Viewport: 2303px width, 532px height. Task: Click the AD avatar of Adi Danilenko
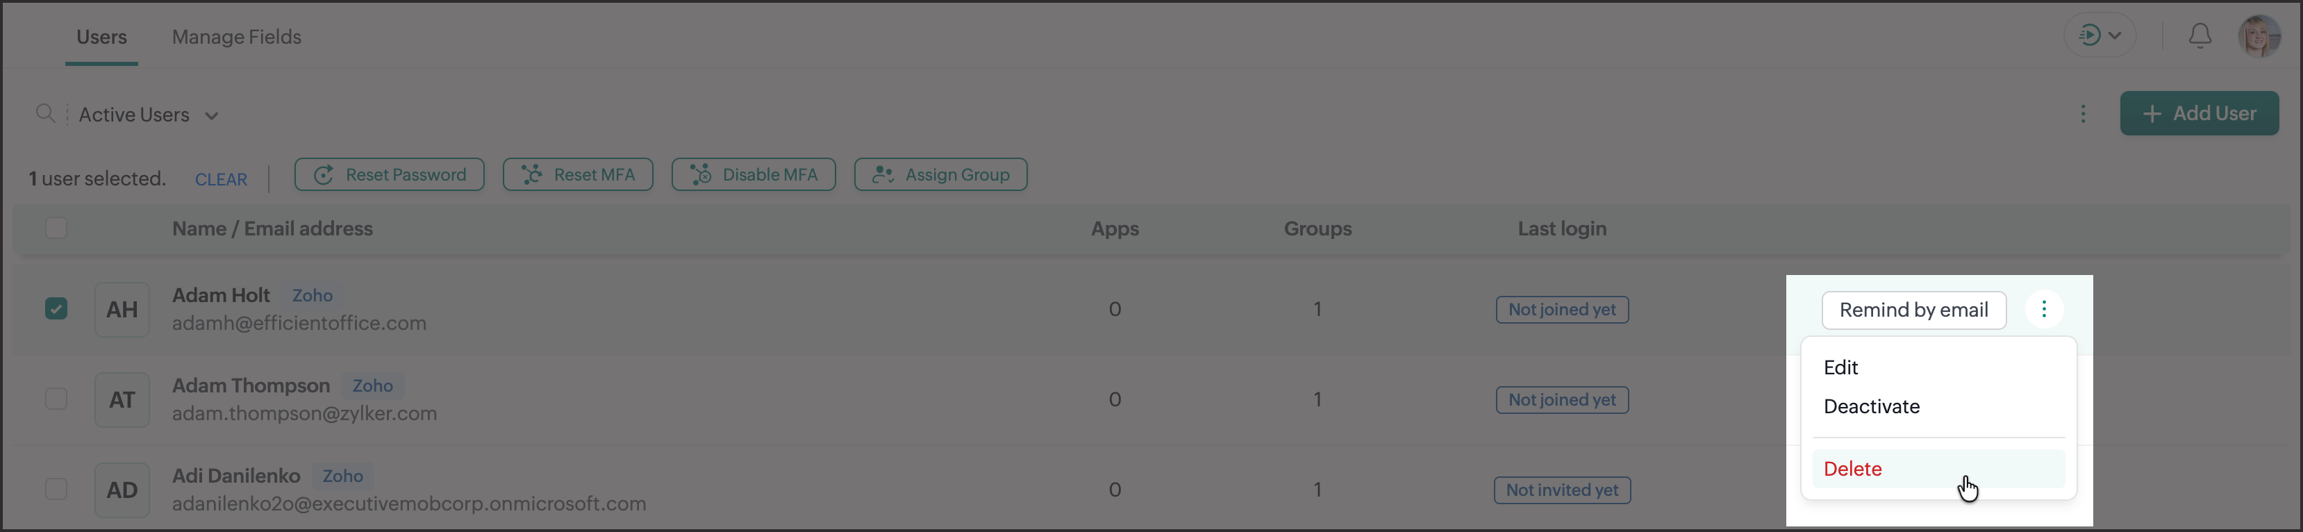point(122,490)
